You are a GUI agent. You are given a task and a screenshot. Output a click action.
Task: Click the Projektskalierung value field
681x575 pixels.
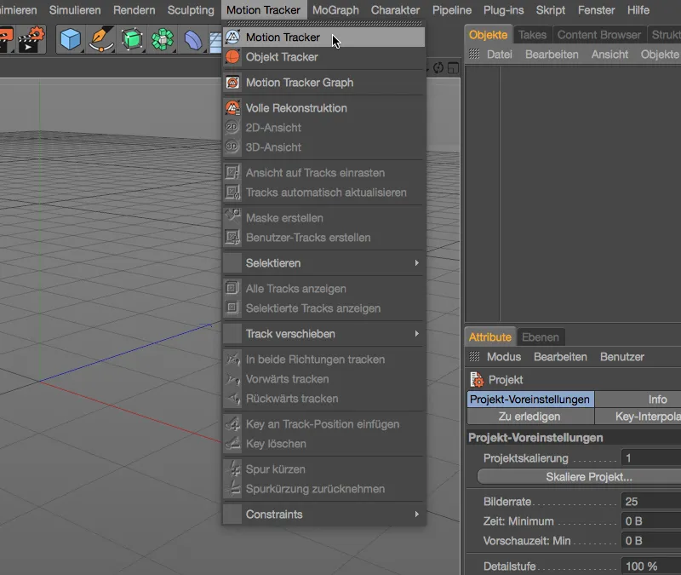[651, 458]
